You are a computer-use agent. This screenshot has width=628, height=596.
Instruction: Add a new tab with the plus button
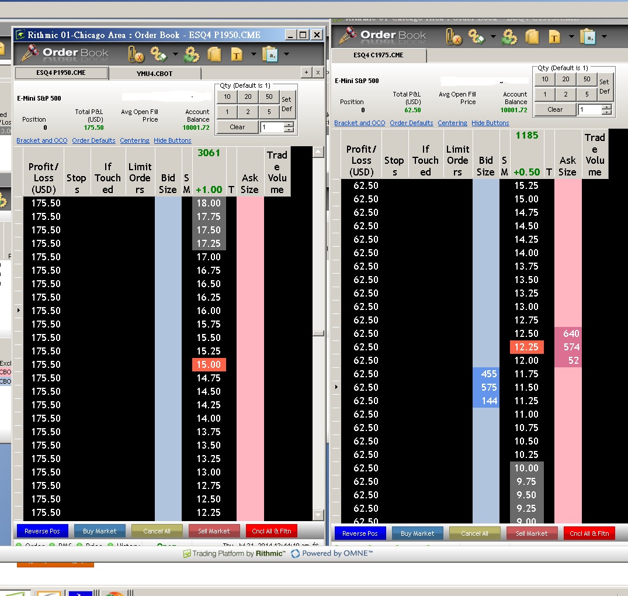[x=306, y=72]
